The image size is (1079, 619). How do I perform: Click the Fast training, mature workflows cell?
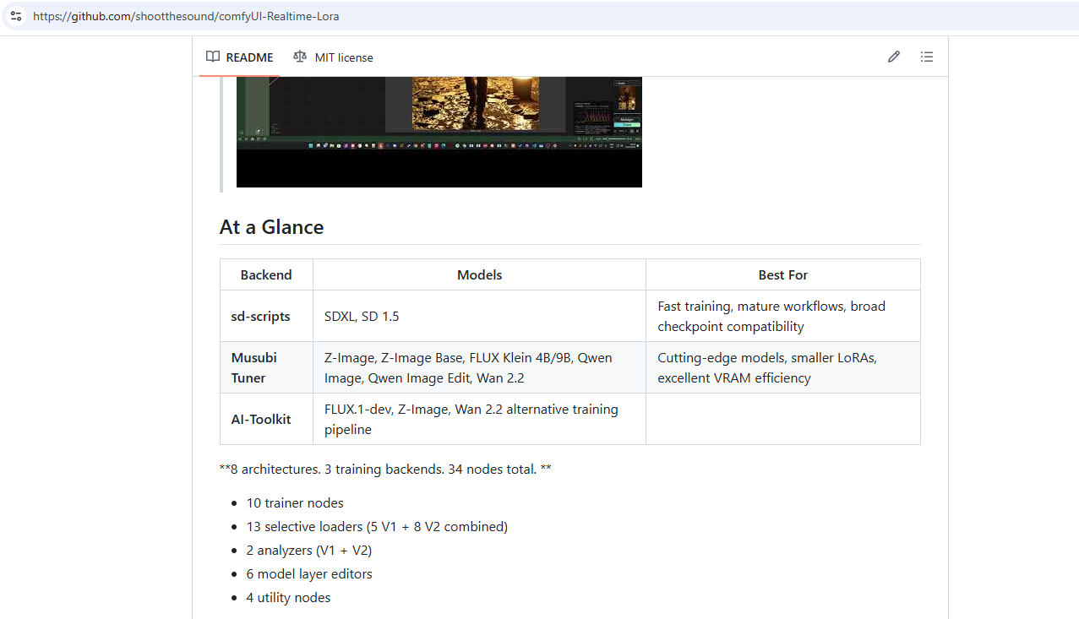click(783, 316)
